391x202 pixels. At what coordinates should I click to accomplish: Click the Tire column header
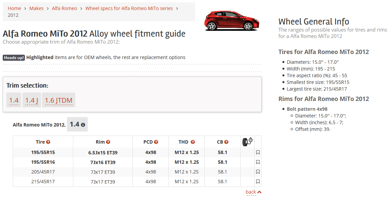coord(43,142)
